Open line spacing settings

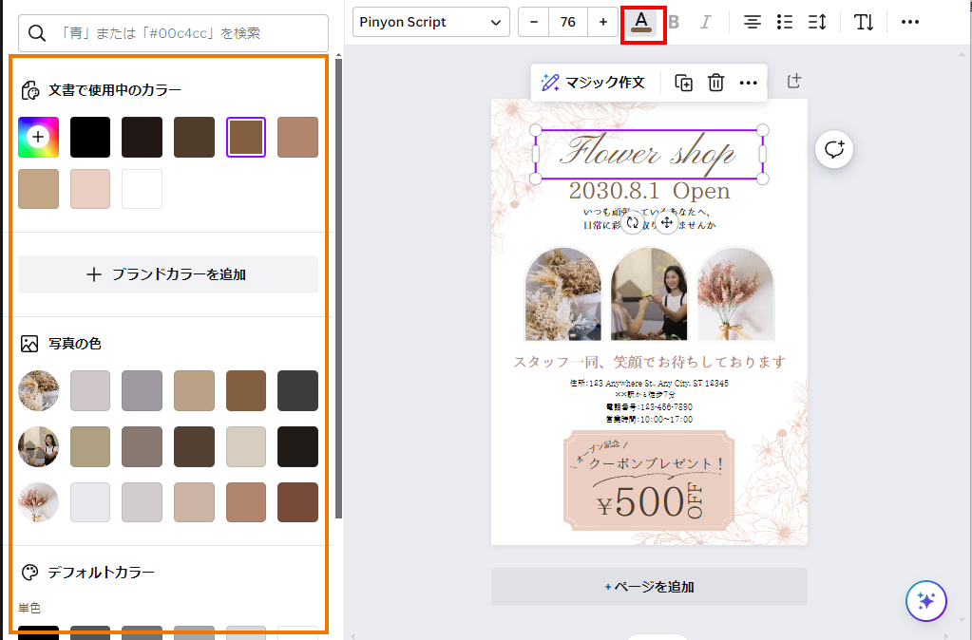coord(816,22)
